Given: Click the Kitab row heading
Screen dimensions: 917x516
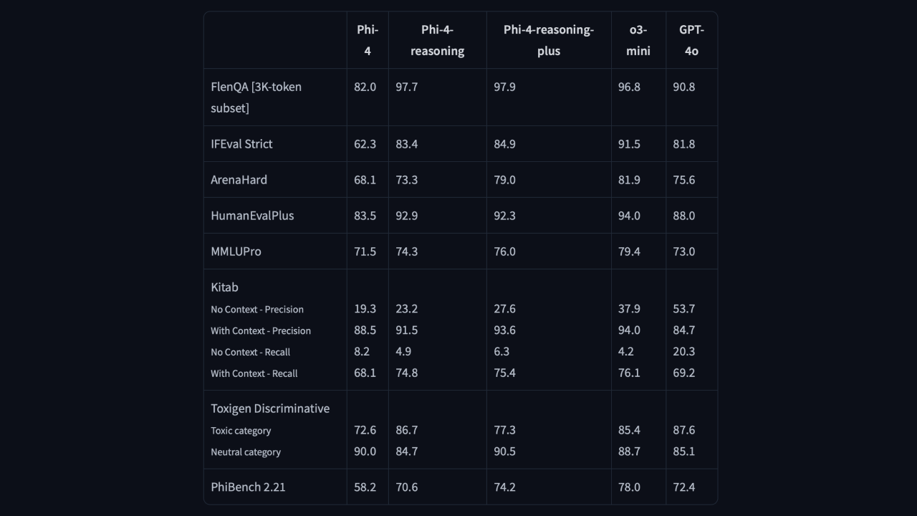Looking at the screenshot, I should point(224,287).
